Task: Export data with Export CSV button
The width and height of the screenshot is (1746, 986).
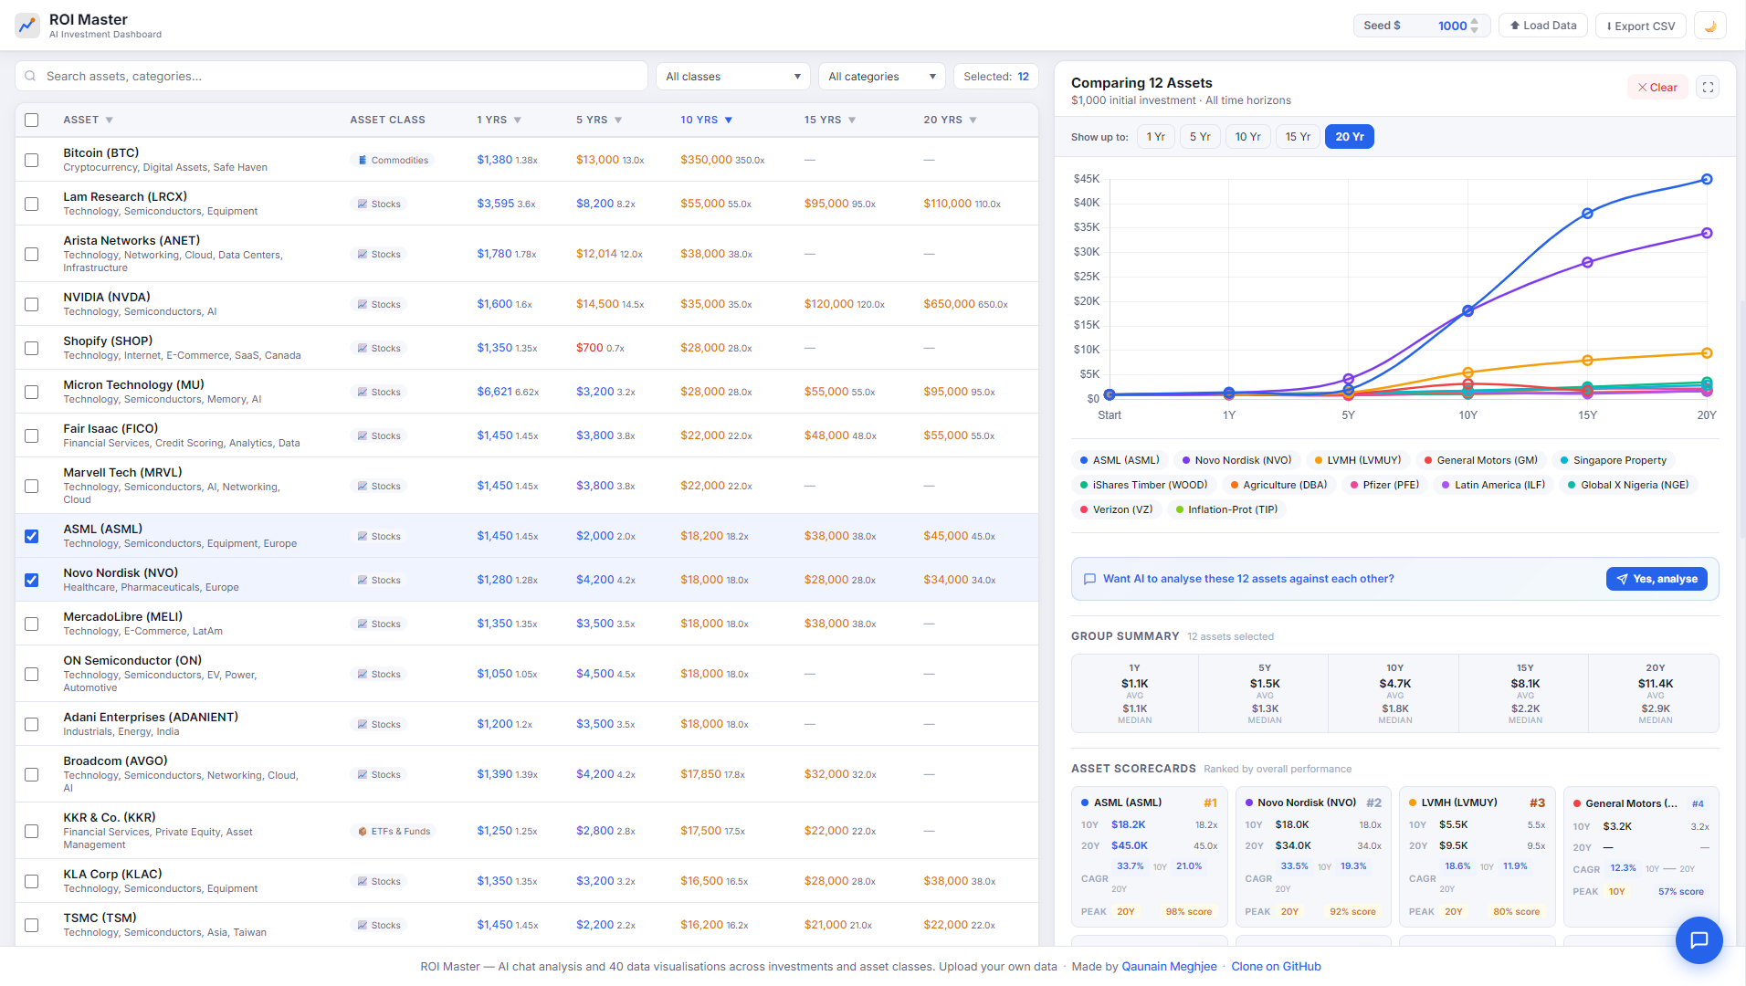Action: click(1641, 26)
